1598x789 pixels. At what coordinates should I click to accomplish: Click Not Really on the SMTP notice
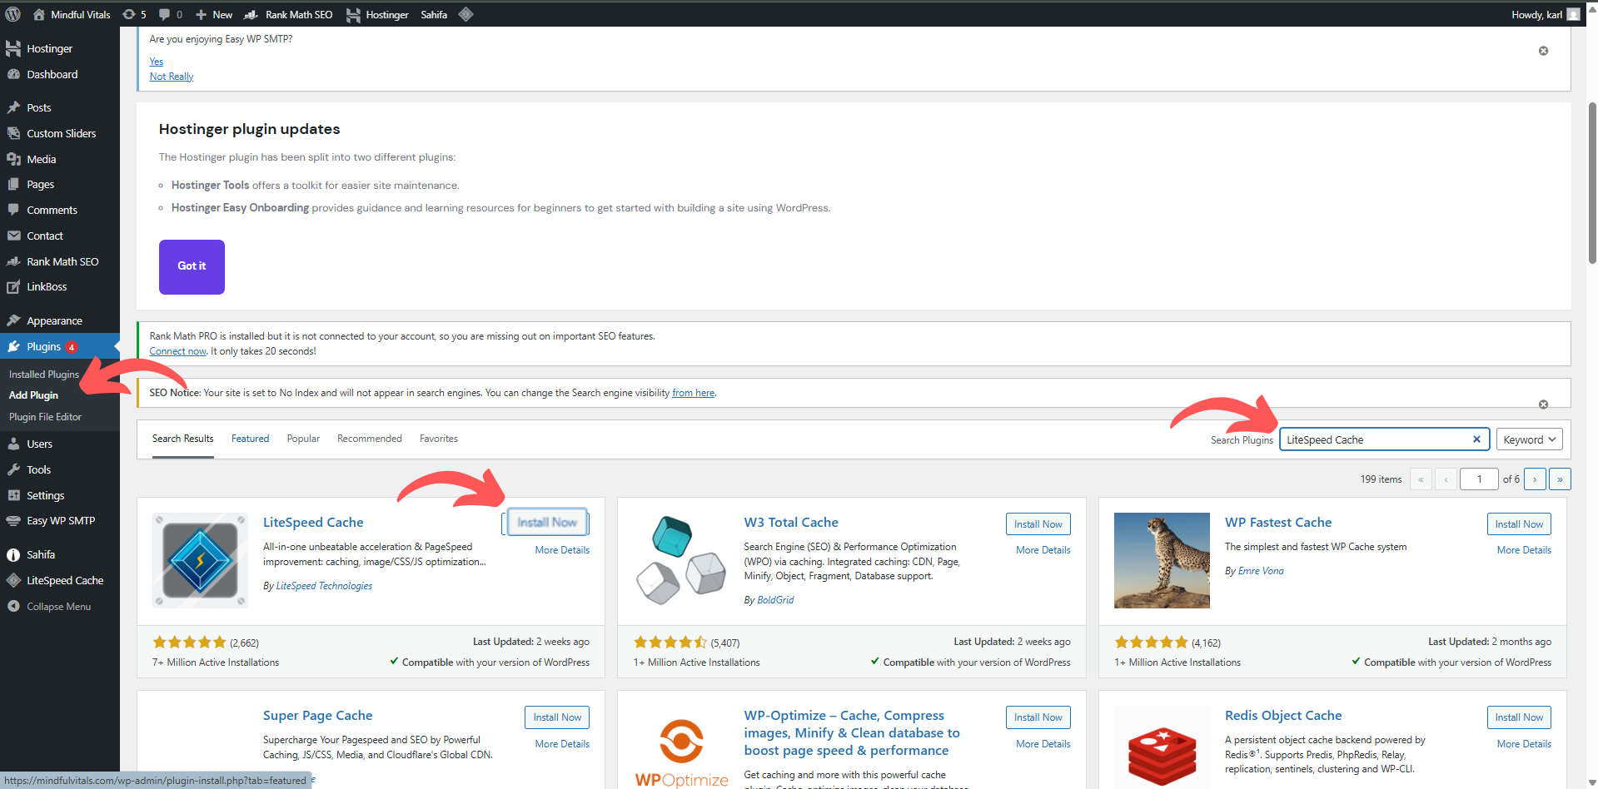tap(172, 77)
